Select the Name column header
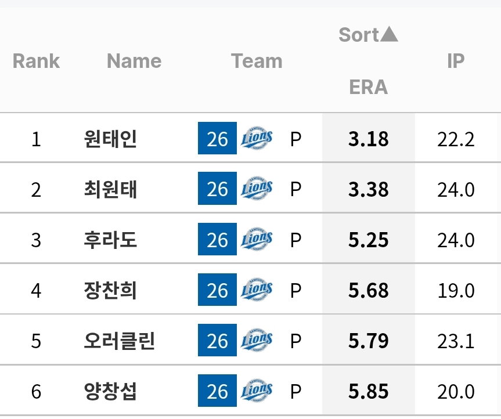The image size is (501, 419). 134,61
